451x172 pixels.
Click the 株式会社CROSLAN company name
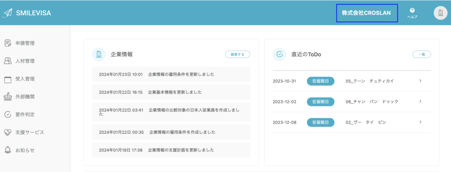366,13
